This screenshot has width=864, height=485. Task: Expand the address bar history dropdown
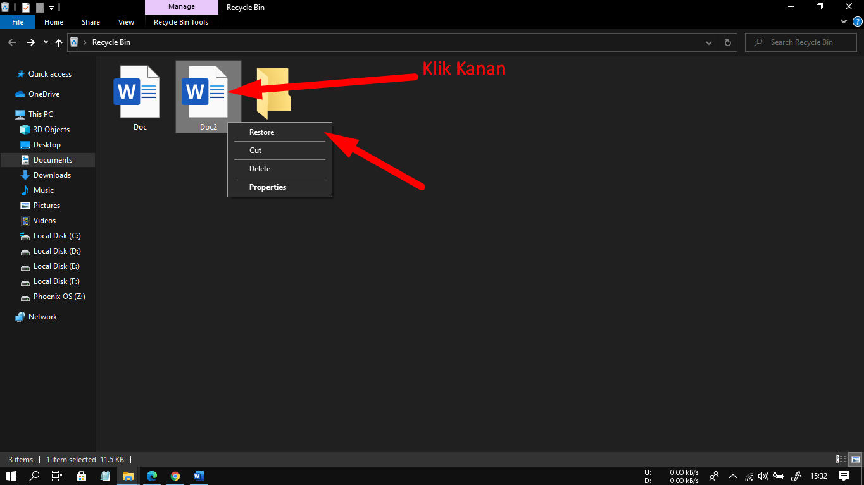[x=709, y=42]
